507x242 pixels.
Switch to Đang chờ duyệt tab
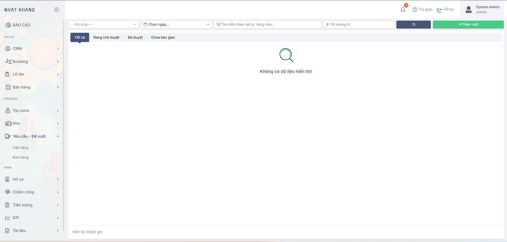click(106, 38)
